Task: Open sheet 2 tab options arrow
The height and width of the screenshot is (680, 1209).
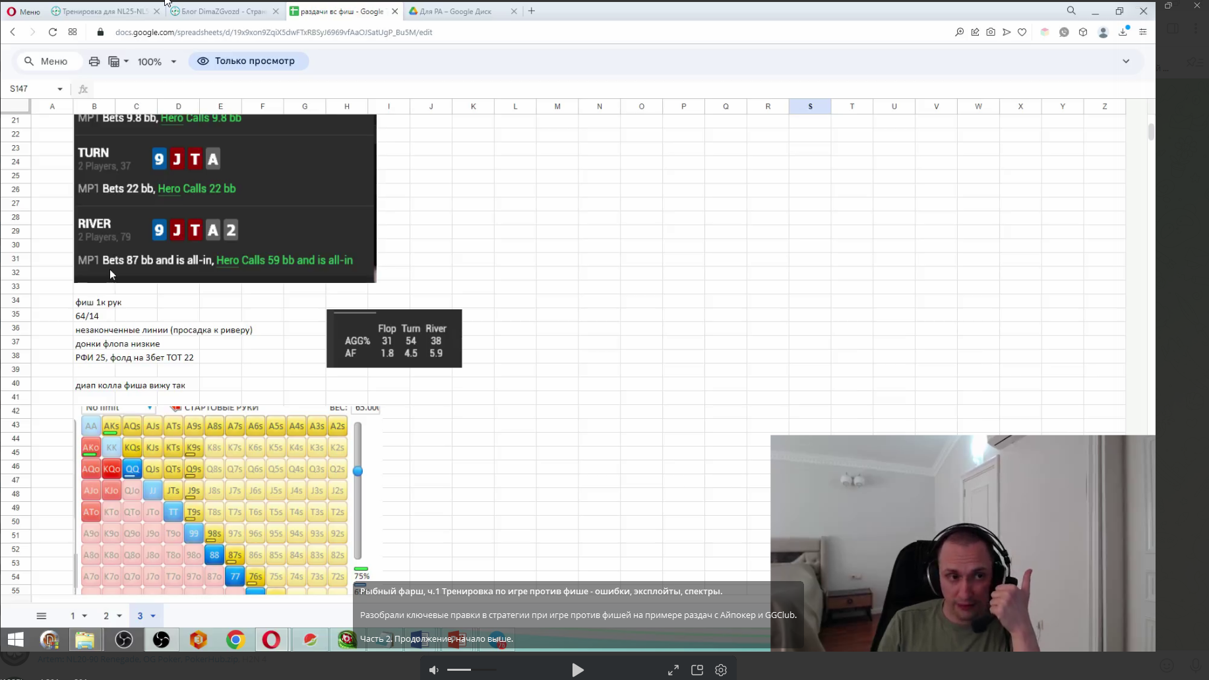Action: click(119, 616)
